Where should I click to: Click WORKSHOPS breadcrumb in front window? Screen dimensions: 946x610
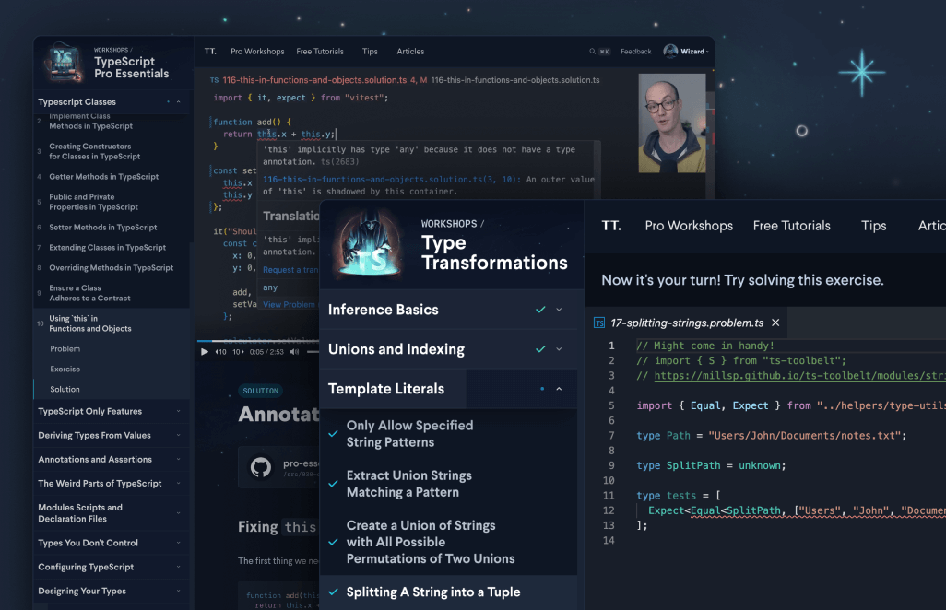tap(449, 224)
